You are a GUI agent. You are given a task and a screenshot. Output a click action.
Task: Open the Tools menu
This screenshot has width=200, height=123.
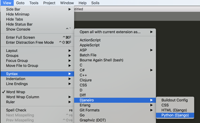click(34, 3)
